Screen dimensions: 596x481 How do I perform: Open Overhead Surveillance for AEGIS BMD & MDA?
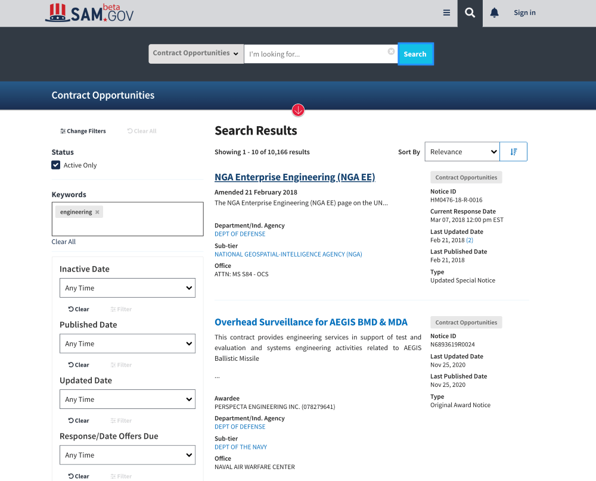point(311,322)
